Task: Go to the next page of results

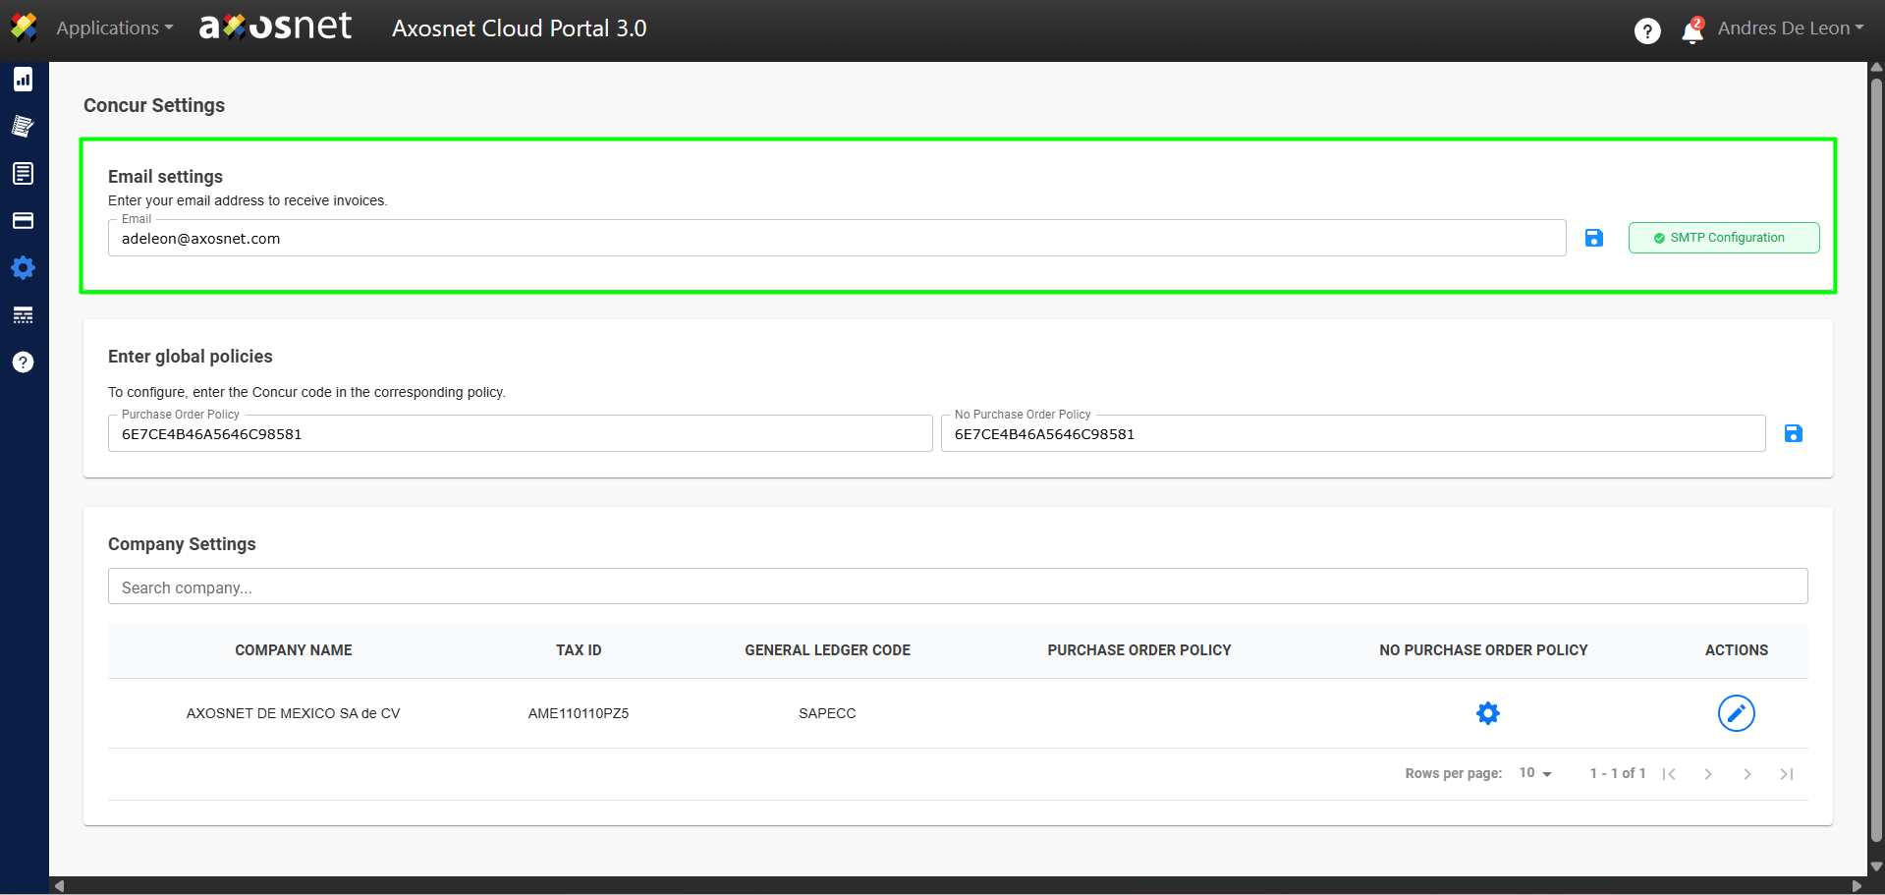Action: 1747,774
